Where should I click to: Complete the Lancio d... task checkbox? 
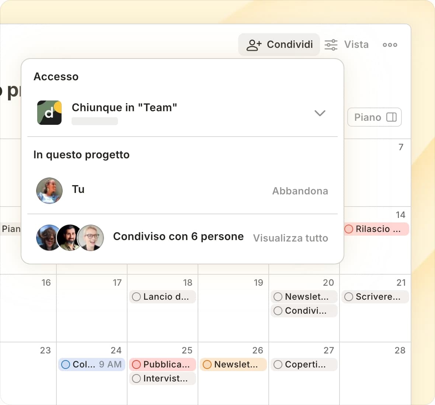[x=136, y=297]
